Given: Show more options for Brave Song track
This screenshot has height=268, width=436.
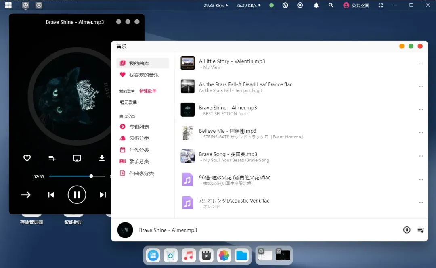Looking at the screenshot, I should [421, 156].
